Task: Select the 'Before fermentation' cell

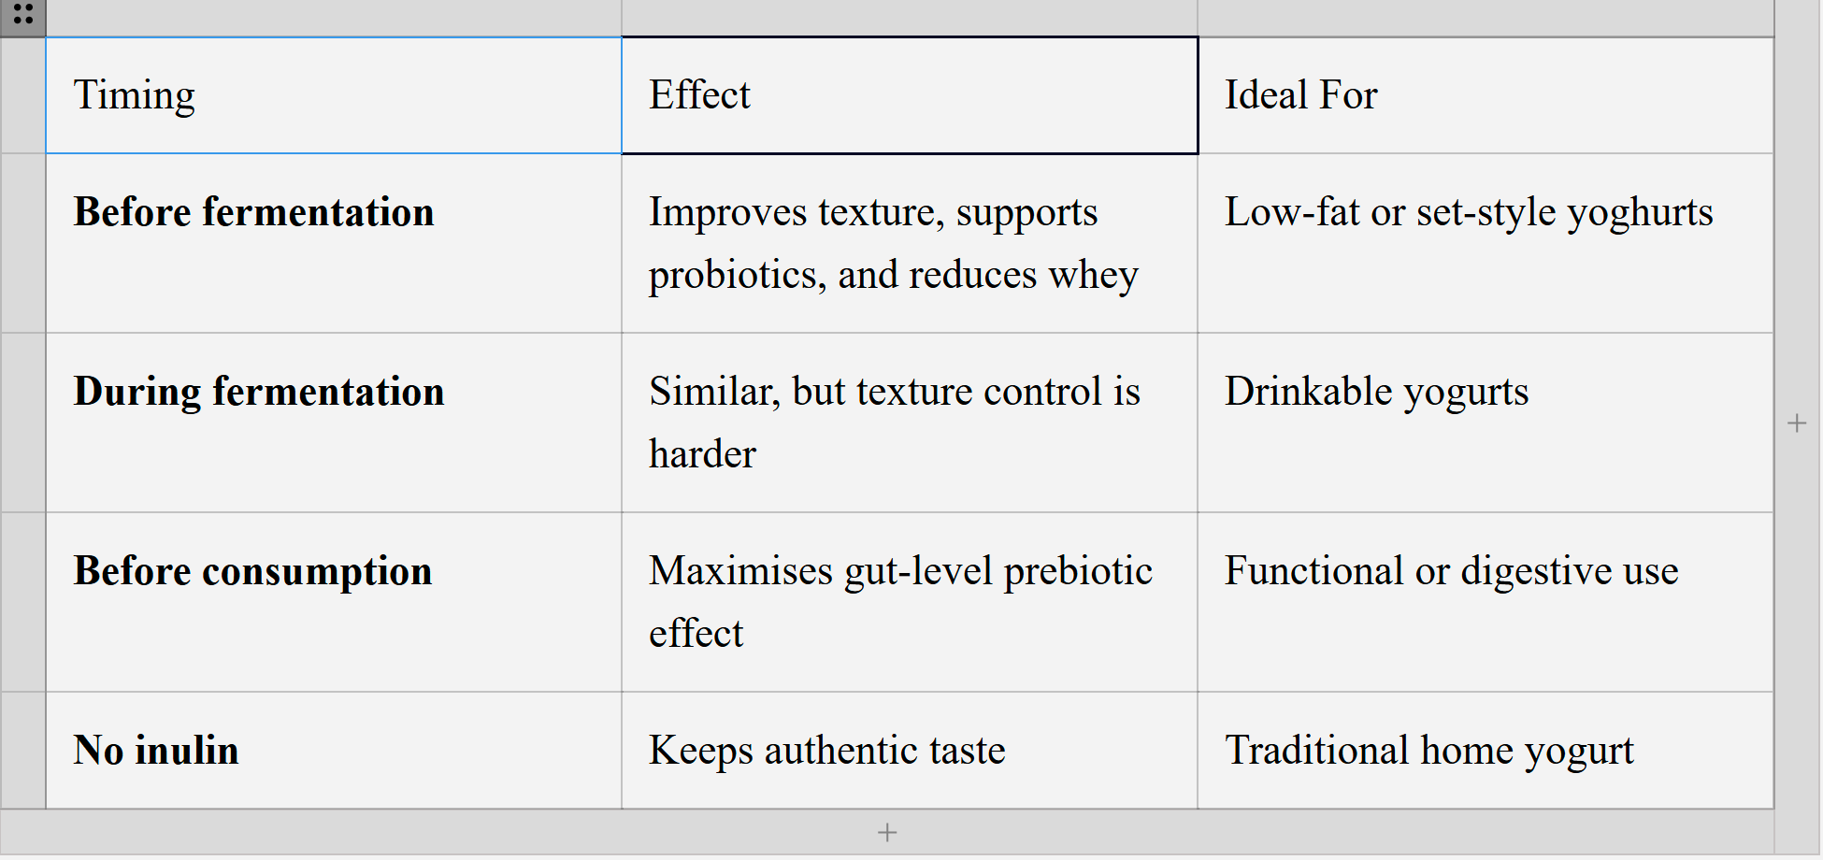Action: pyautogui.click(x=333, y=243)
